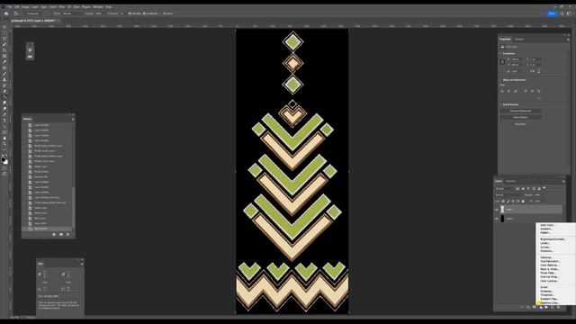Screen dimensions: 576x324
Task: Select the Pen tool
Action: click(x=4, y=114)
